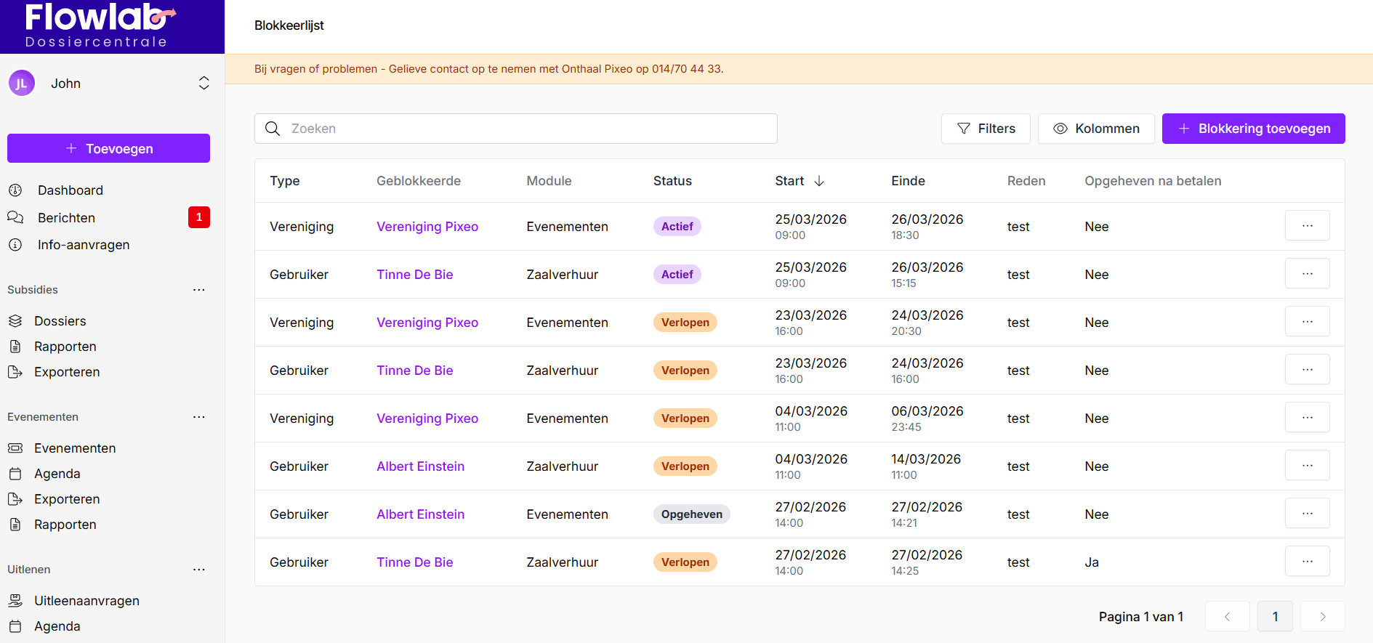Open Rapporten under Subsidies
This screenshot has height=643, width=1373.
point(65,347)
